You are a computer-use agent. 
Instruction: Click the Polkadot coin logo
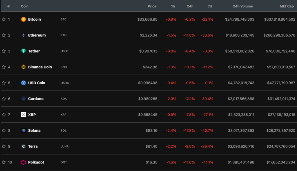tap(23, 162)
